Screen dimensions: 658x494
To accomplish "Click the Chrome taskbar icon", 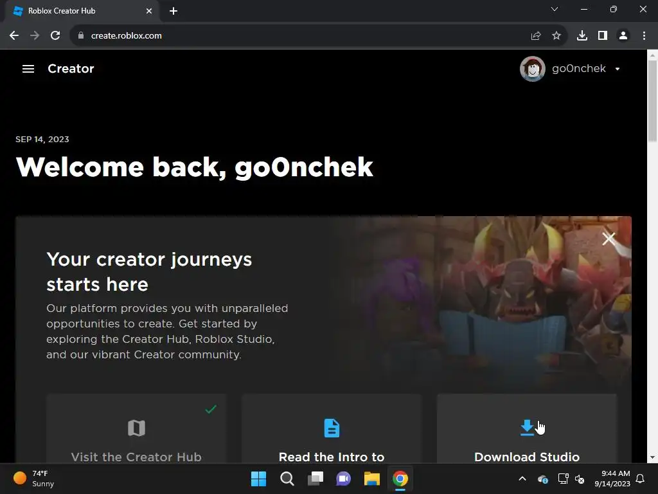I will point(400,479).
